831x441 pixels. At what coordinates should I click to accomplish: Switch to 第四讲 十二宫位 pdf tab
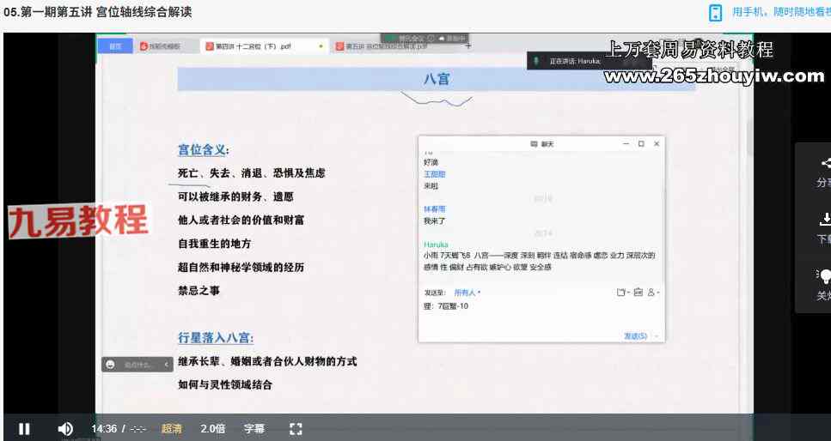259,46
